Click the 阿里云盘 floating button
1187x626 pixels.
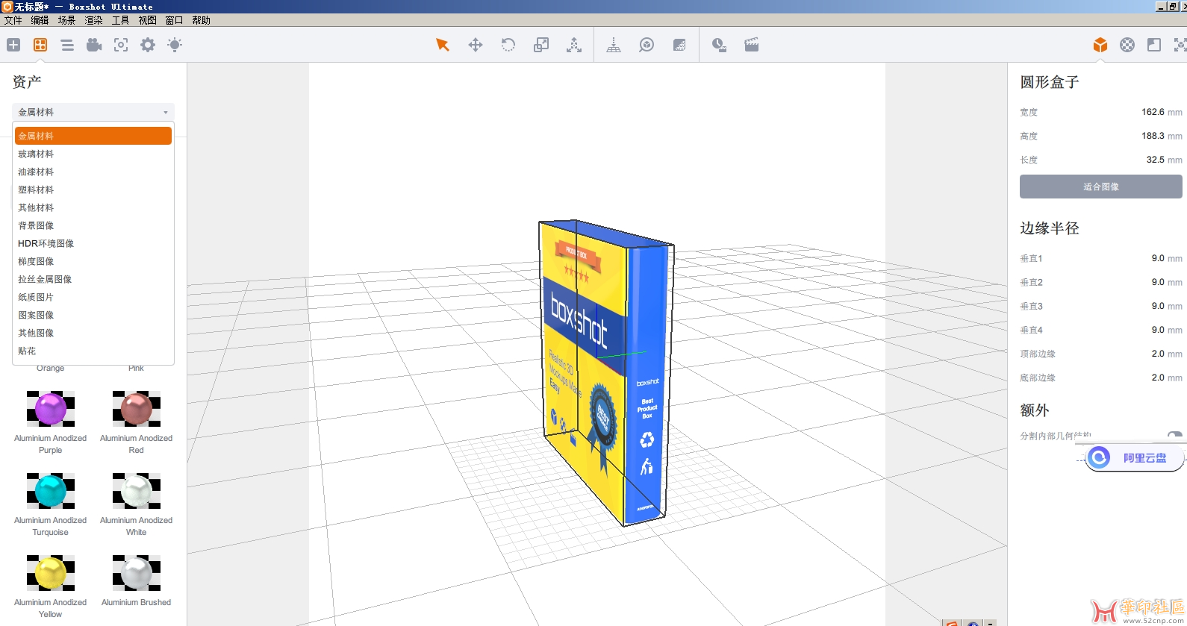coord(1134,457)
